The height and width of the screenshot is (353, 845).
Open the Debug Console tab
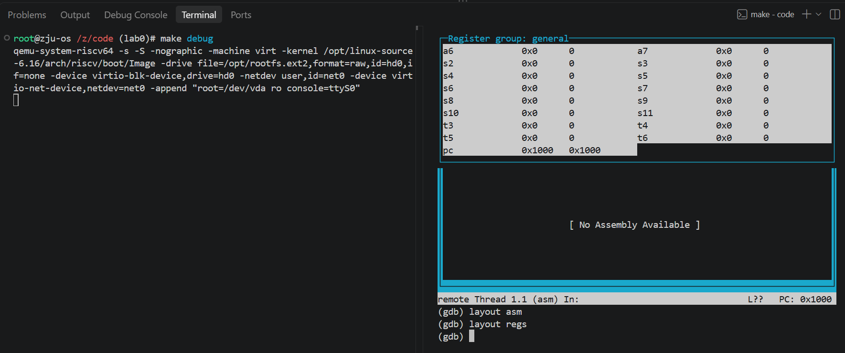[x=136, y=15]
